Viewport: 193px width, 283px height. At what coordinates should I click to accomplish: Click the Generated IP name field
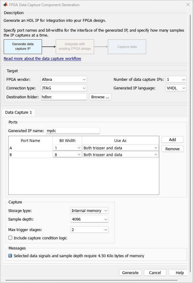[73, 131]
